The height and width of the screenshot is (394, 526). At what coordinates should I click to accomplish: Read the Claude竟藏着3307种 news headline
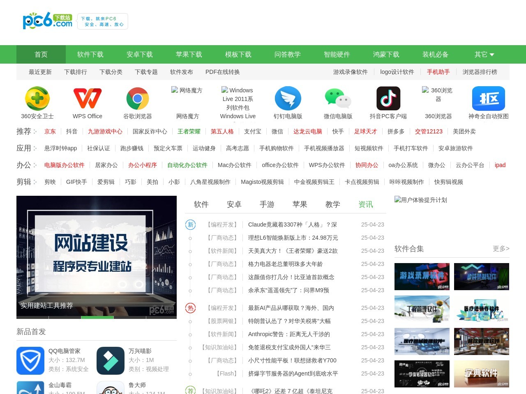pos(293,224)
